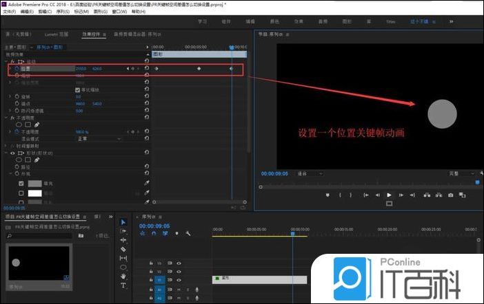Open the zoom level fit dropdown
484x304 pixels.
(x=311, y=174)
